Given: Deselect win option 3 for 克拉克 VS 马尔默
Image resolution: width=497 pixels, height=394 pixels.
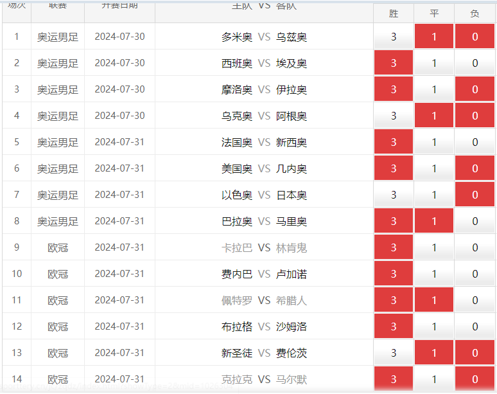Looking at the screenshot, I should tap(394, 379).
